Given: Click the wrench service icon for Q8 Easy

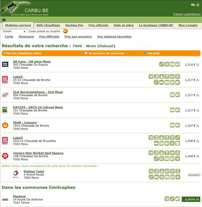Looking at the screenshot, I should tap(162, 64).
